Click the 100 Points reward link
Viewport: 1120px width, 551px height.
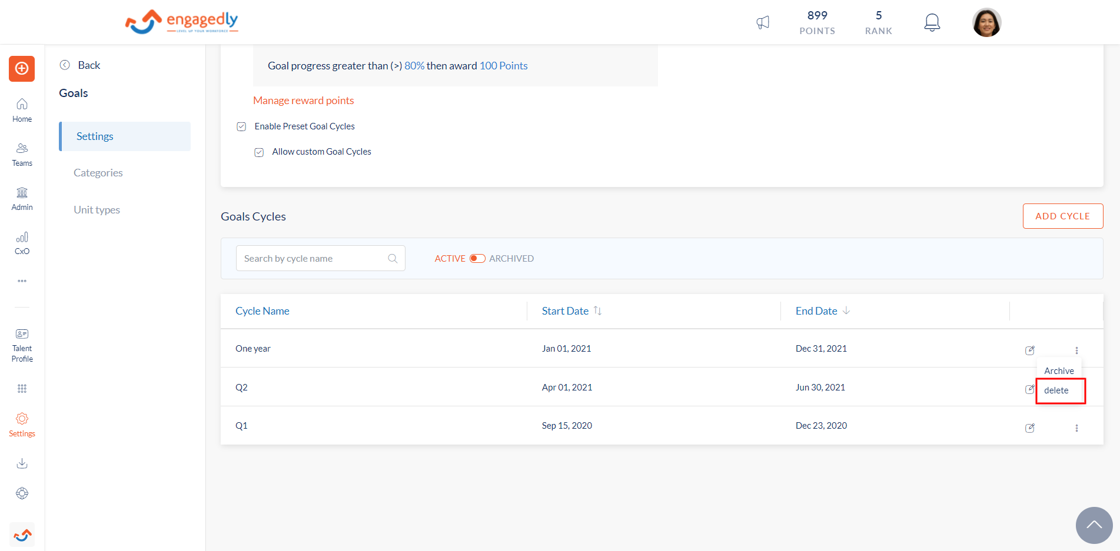[x=503, y=66]
